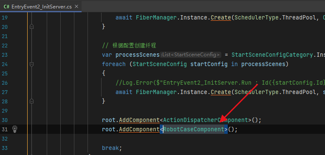Screen dimensions: 325x155
Task: Click the lightbulb quick-fix icon on line 31
Action: click(14, 129)
